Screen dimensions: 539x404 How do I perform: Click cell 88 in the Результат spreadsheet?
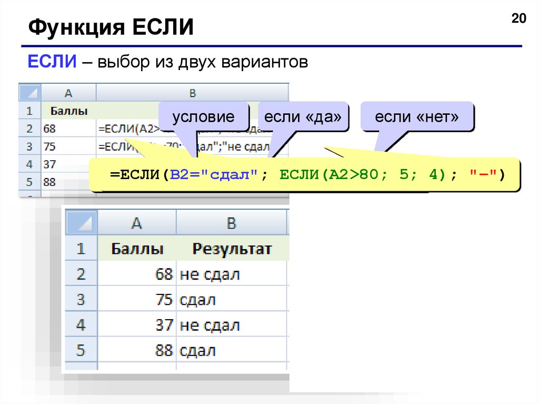click(x=137, y=350)
